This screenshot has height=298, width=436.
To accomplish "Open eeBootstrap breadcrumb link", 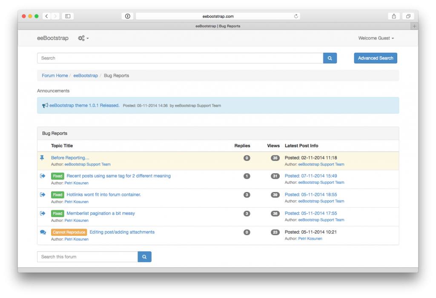I will point(86,76).
